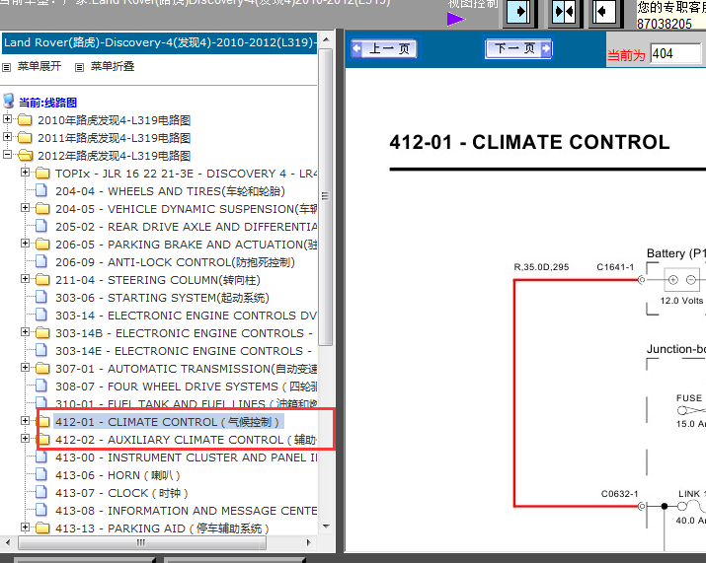Select 307-01 - AUTOMATIC TRANSMISSION tree entry
The width and height of the screenshot is (706, 563).
(x=186, y=369)
